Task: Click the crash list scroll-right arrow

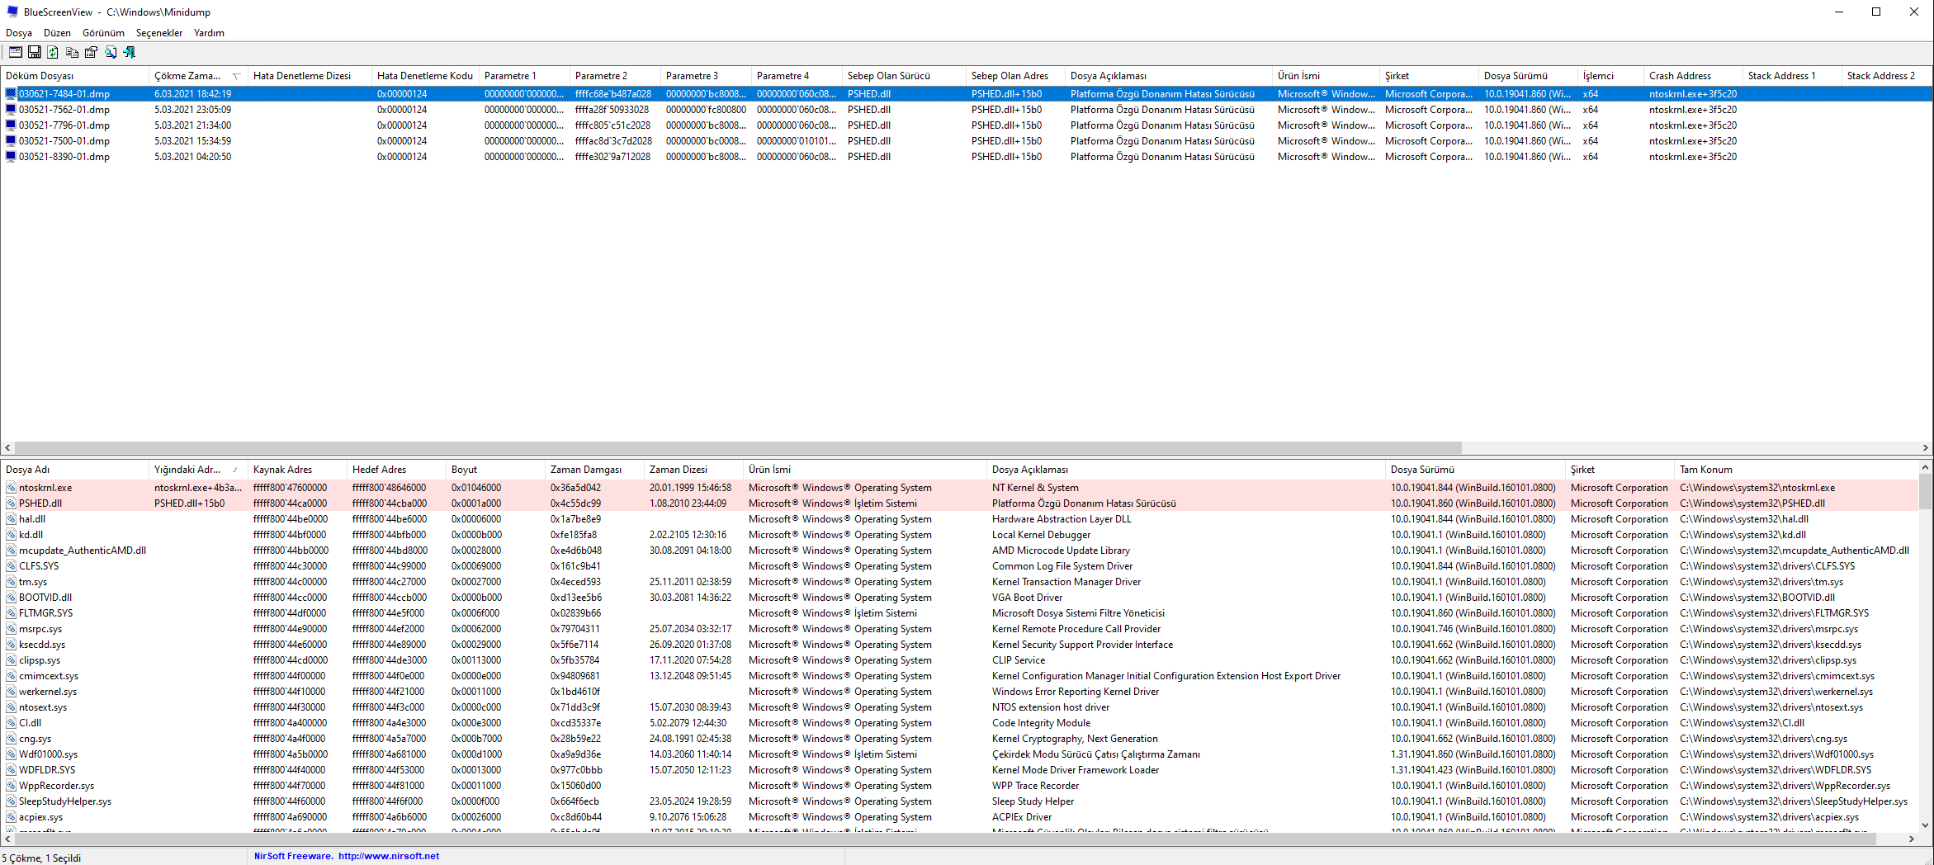Action: [x=1926, y=447]
